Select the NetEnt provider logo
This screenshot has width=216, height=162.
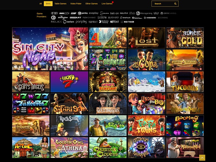pyautogui.click(x=114, y=22)
